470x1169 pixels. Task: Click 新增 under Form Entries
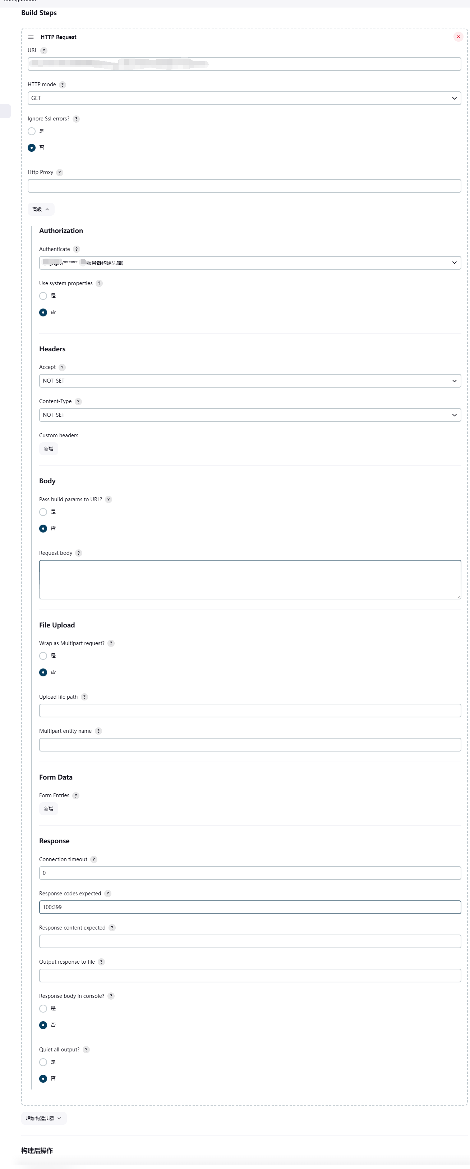coord(49,808)
